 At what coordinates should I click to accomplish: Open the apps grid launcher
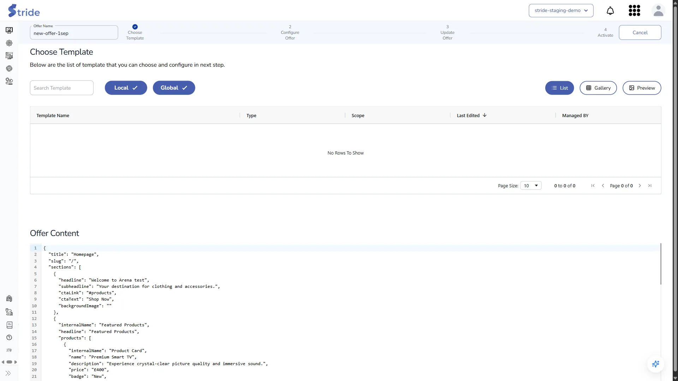(635, 11)
